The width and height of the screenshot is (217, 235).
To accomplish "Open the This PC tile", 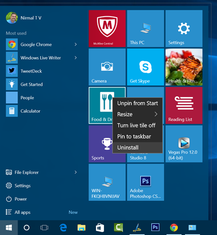I will point(145,28).
